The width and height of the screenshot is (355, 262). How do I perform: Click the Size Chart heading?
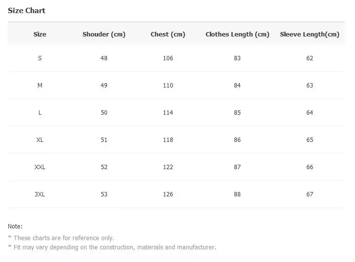point(26,11)
